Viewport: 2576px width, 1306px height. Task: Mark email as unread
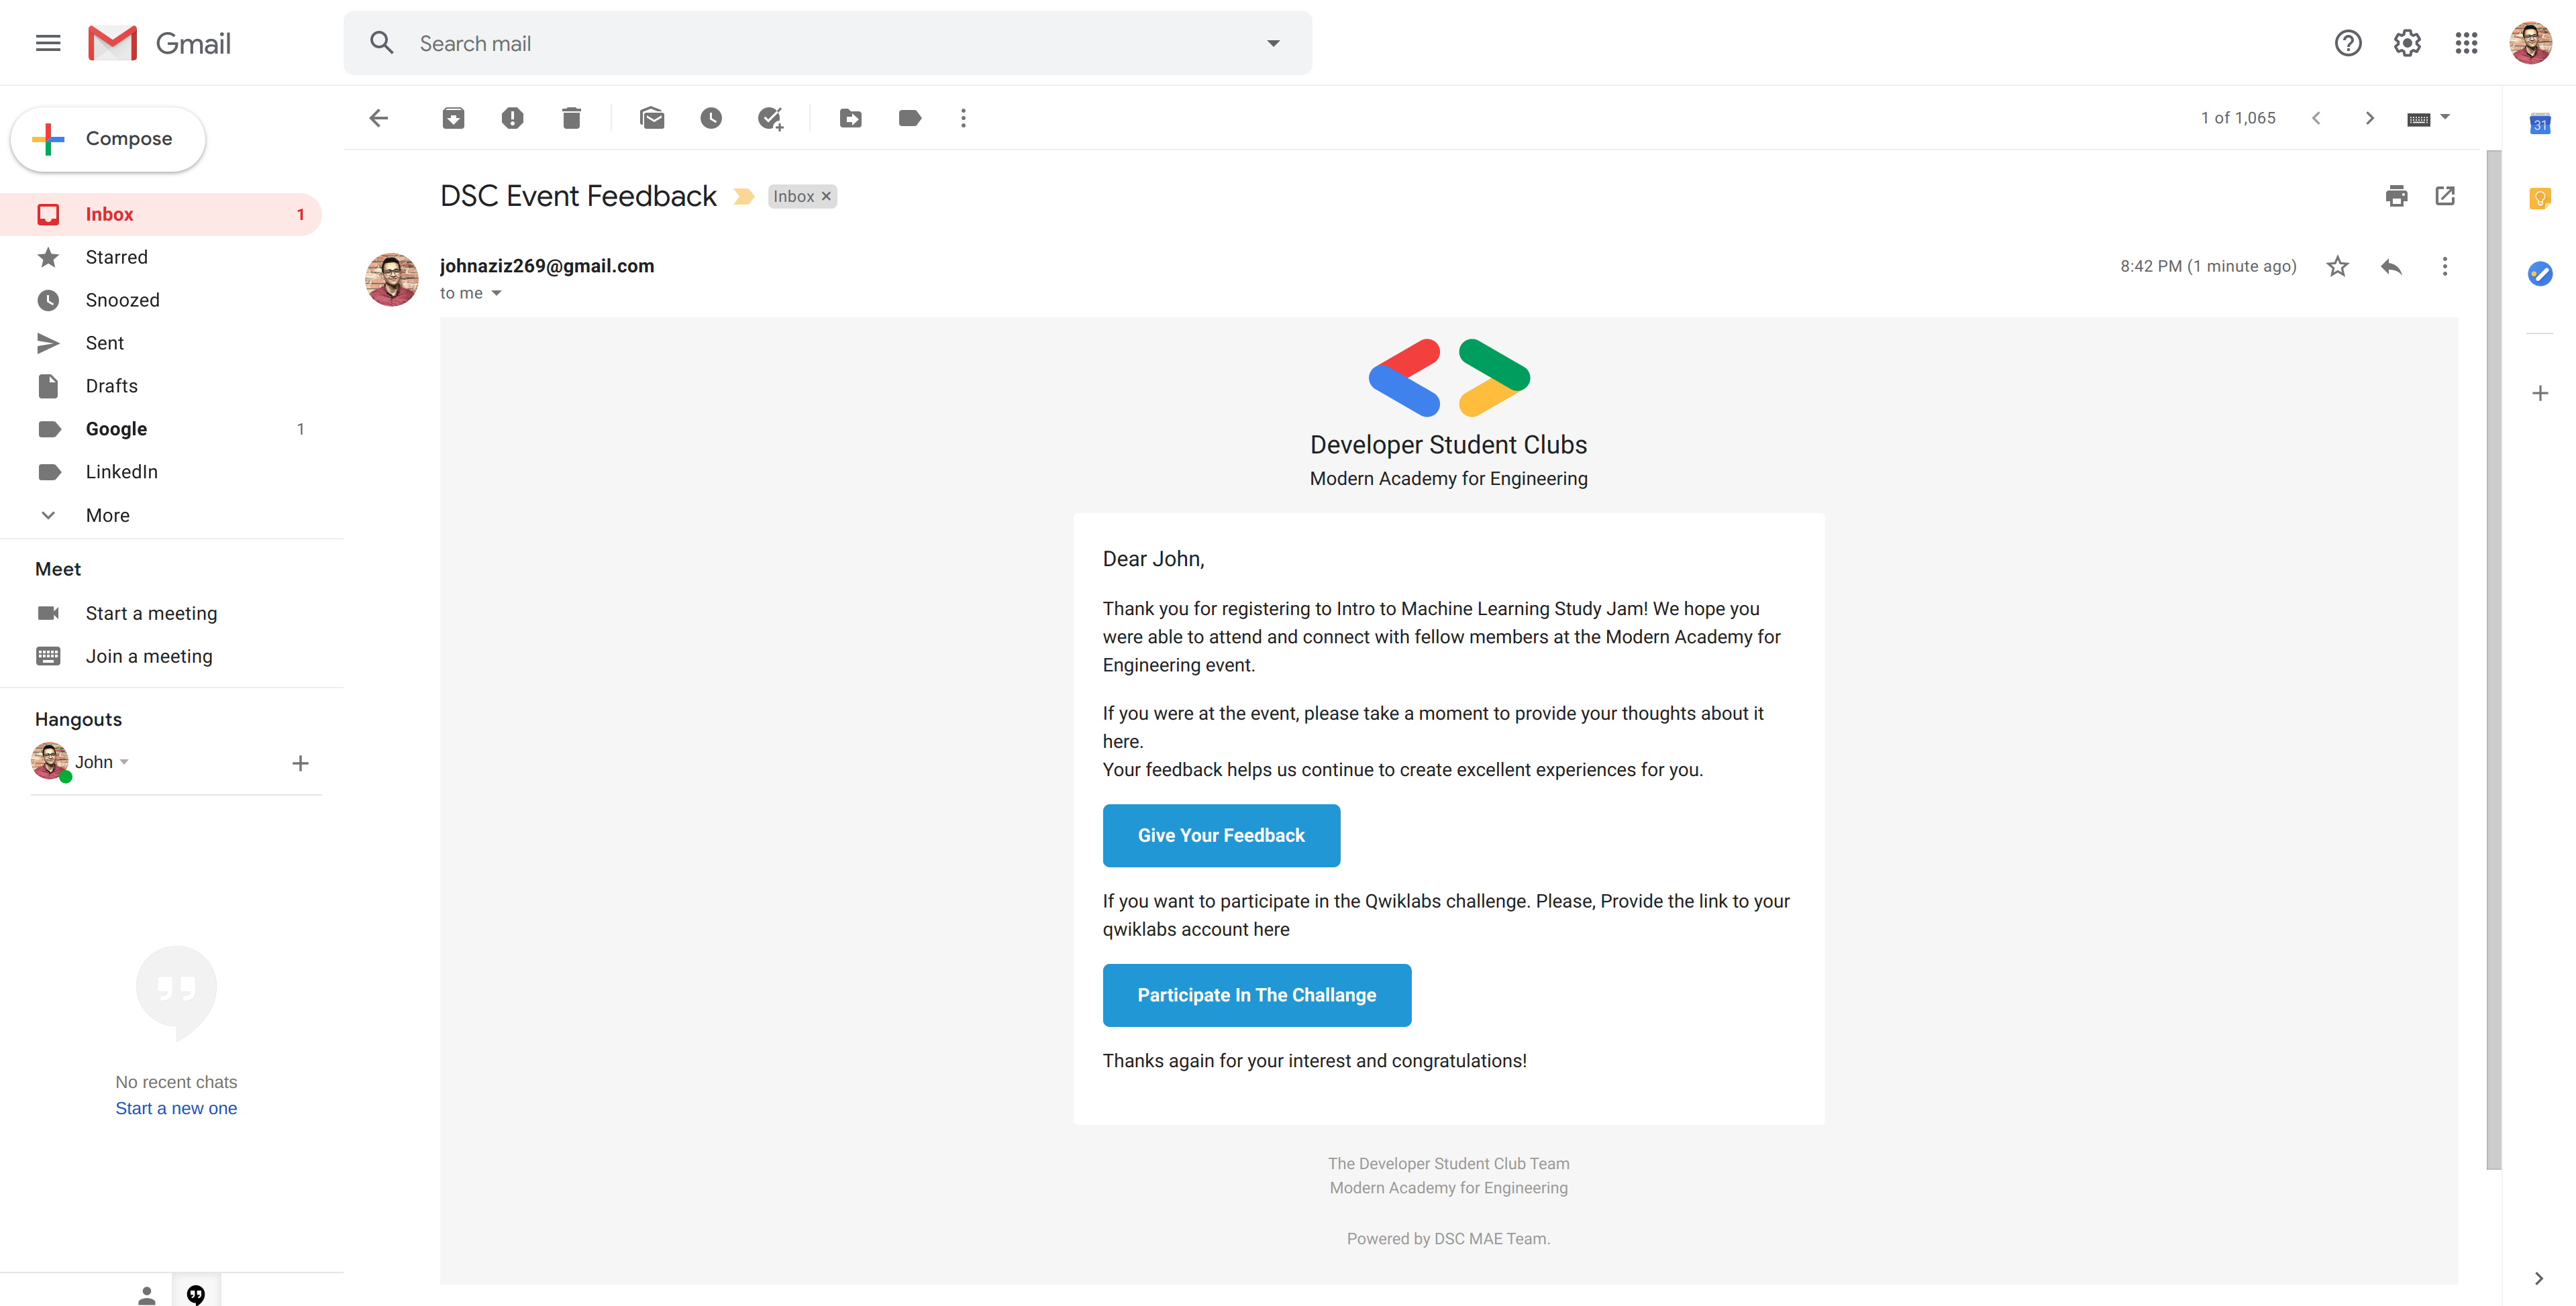(x=652, y=118)
